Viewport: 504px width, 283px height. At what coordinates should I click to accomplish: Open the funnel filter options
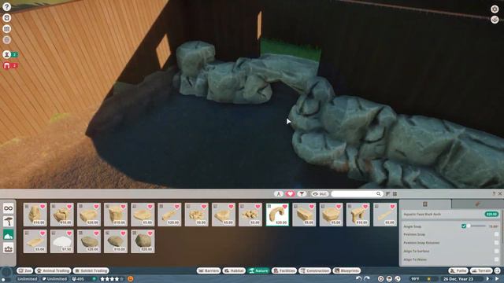pyautogui.click(x=302, y=194)
